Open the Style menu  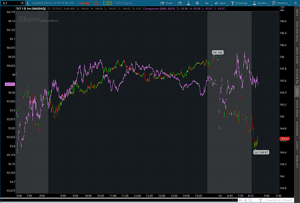tap(220, 3)
